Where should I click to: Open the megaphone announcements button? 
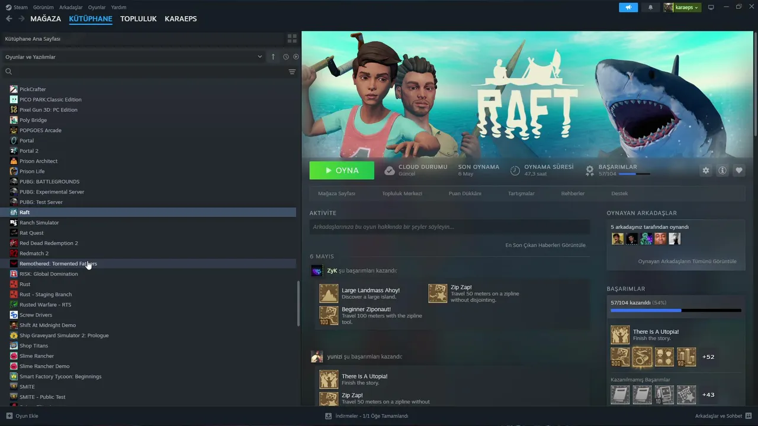[628, 7]
